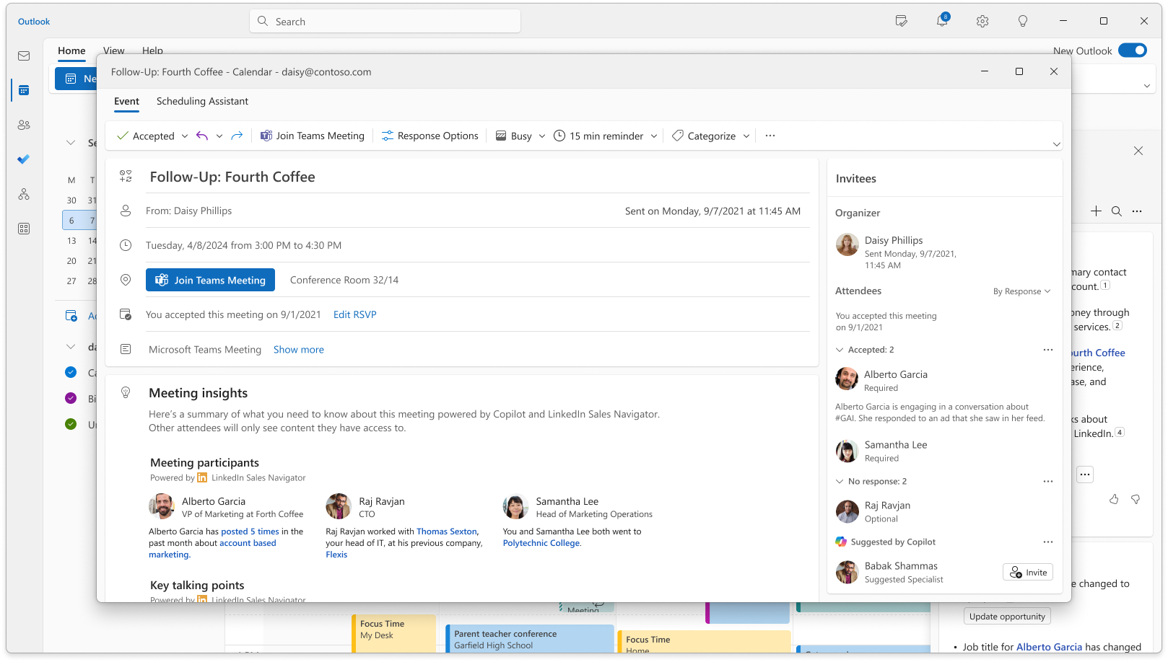
Task: Click Update opportunity button
Action: (1007, 617)
